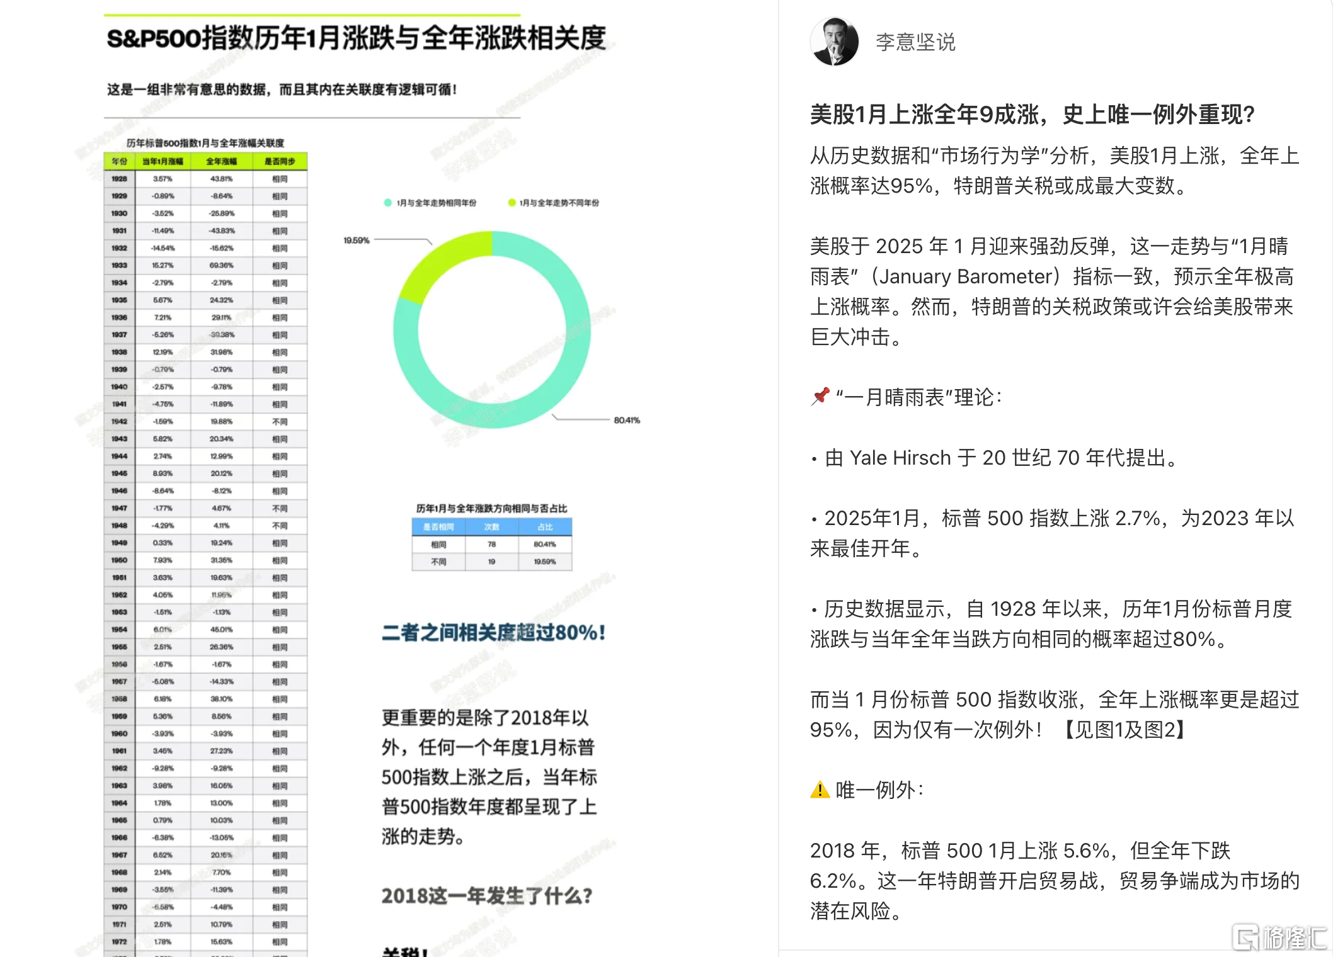Click the red pushpin emoji before 一月晴雨表
This screenshot has height=957, width=1333.
click(820, 397)
